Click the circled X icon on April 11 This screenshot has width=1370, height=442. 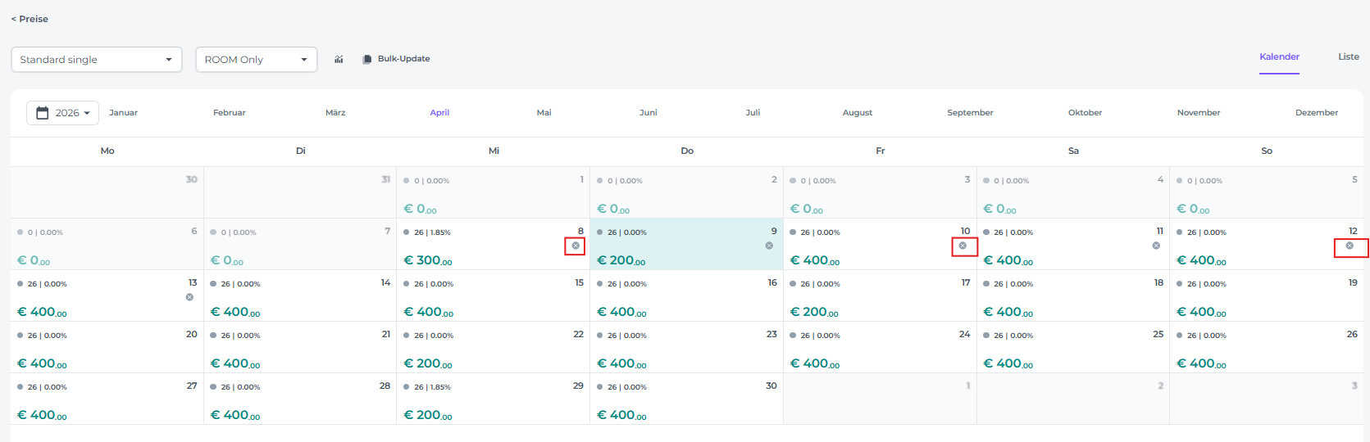[1156, 246]
